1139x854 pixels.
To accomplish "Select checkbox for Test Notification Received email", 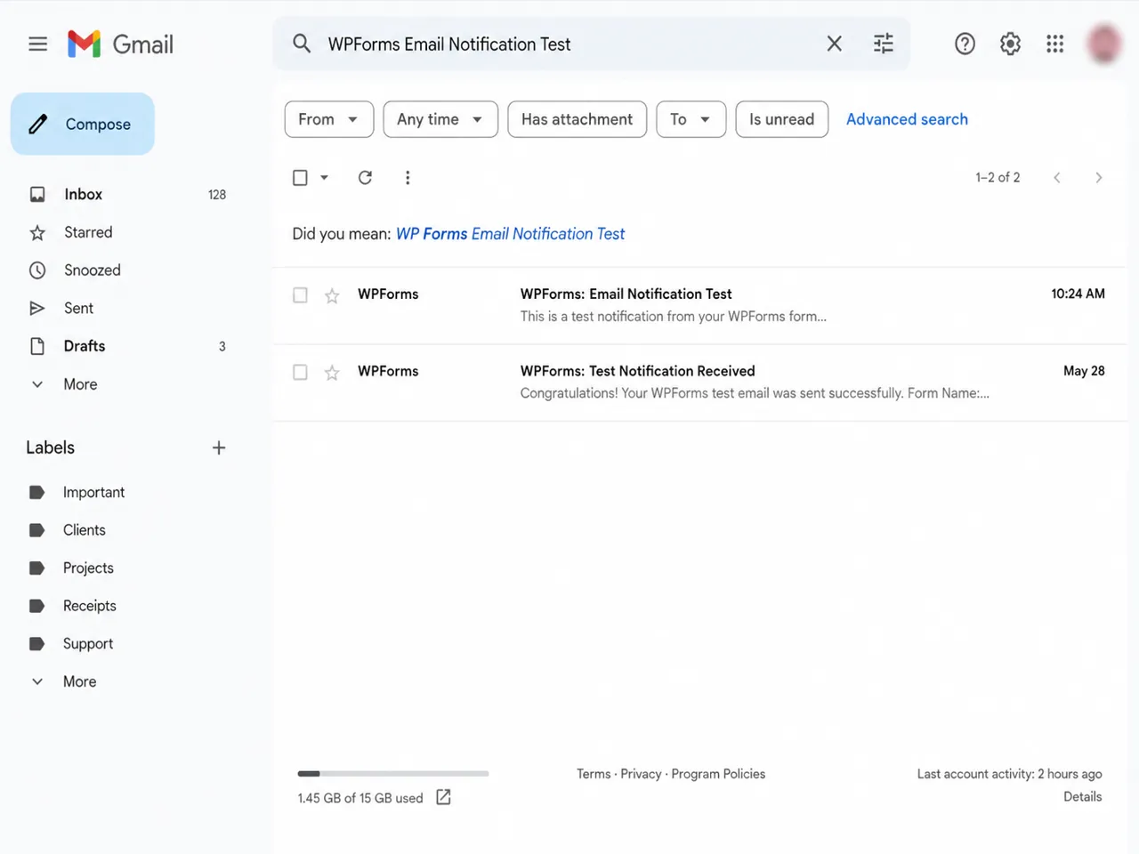I will pos(300,372).
